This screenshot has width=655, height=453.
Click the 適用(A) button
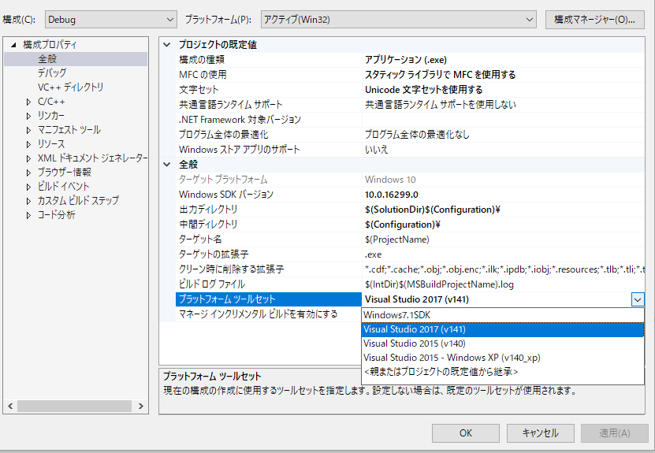click(615, 433)
